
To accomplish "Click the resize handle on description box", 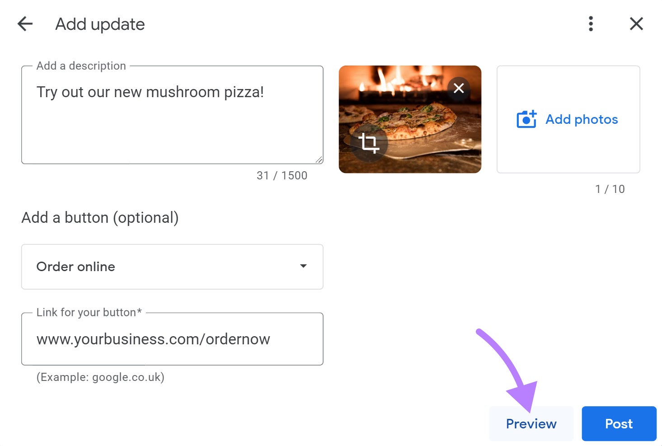I will [319, 160].
